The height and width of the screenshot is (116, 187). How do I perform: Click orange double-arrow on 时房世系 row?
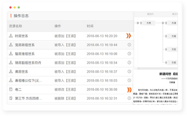pyautogui.click(x=128, y=36)
